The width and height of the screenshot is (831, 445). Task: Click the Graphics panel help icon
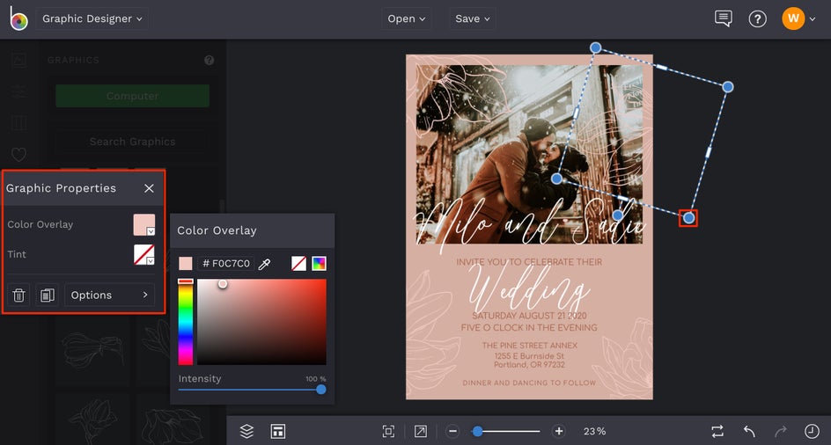pos(210,61)
